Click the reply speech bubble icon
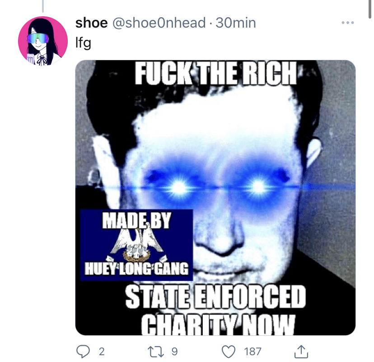Viewport: 374px width, 362px height. coord(83,351)
